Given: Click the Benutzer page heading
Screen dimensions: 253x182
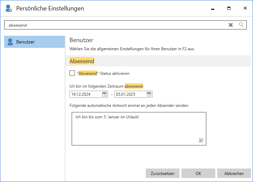Looking at the screenshot, I should coord(81,40).
